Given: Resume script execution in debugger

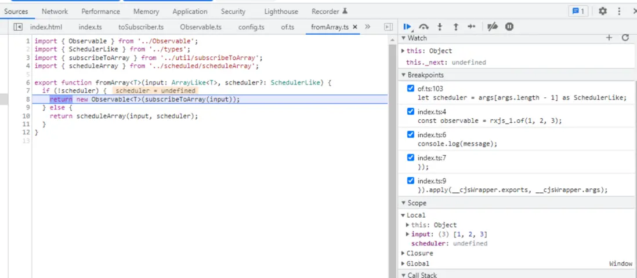Looking at the screenshot, I should tap(408, 27).
